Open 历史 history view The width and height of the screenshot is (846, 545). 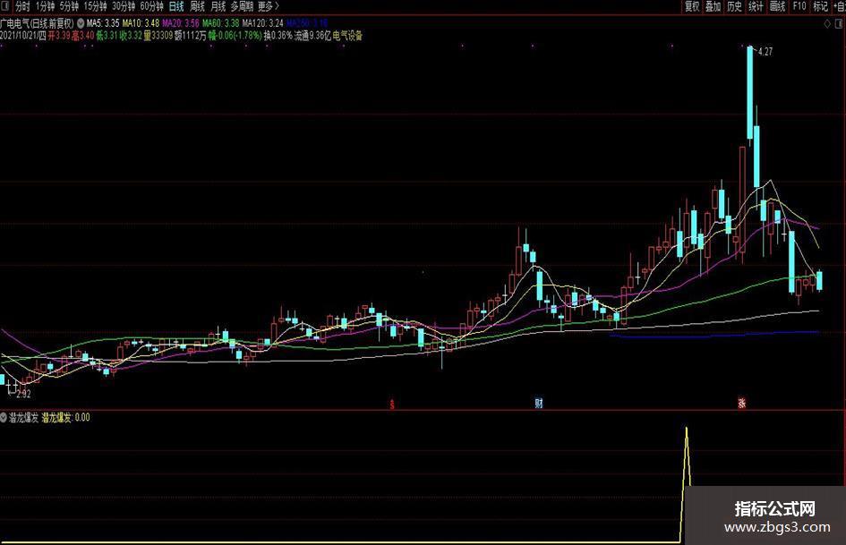(734, 6)
